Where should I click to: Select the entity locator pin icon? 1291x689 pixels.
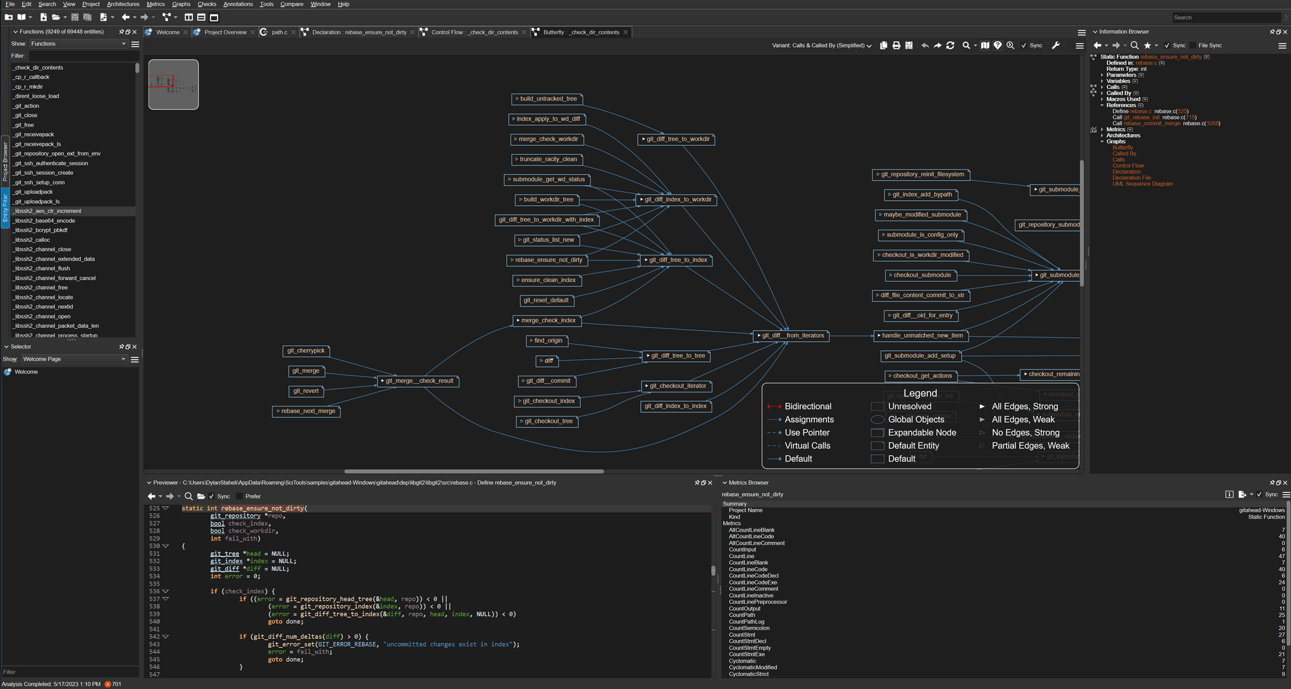[997, 45]
